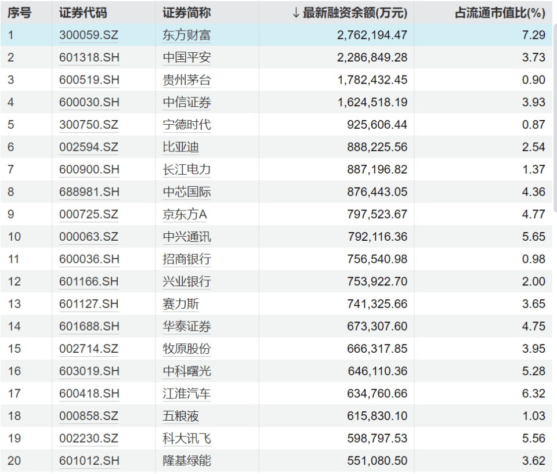Select the balance value 876,443.05

point(377,191)
